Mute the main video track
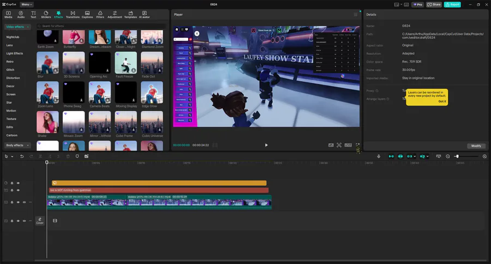 click(24, 202)
